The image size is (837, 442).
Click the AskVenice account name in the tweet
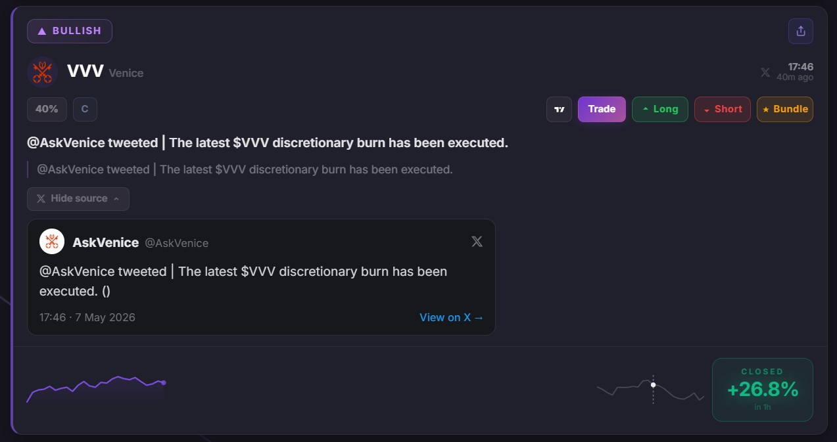pos(106,242)
